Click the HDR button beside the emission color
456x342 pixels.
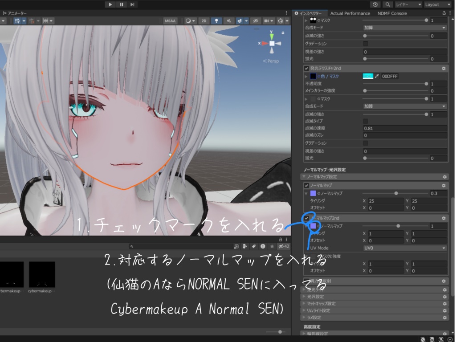(x=367, y=76)
